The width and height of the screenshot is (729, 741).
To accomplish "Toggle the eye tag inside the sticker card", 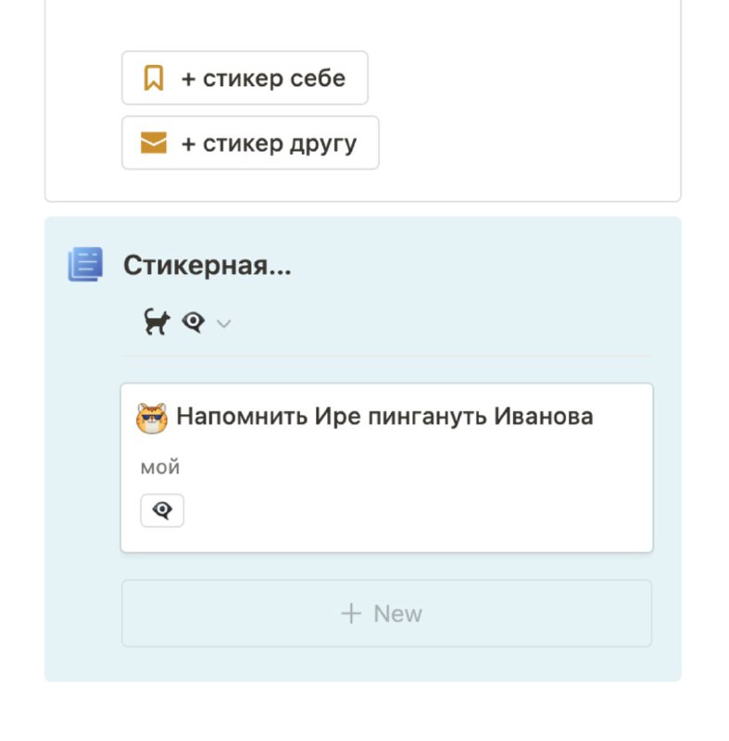I will (x=162, y=510).
